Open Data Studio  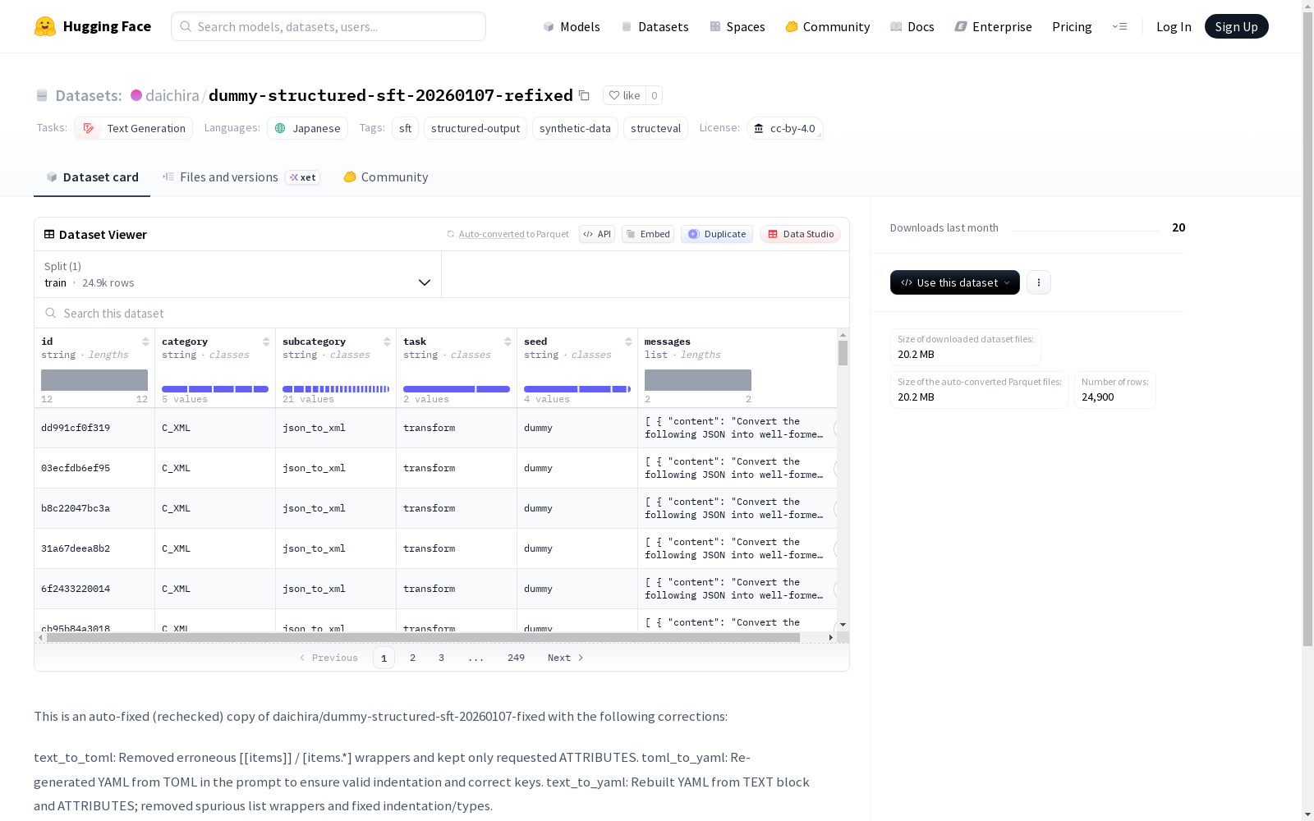(x=800, y=234)
